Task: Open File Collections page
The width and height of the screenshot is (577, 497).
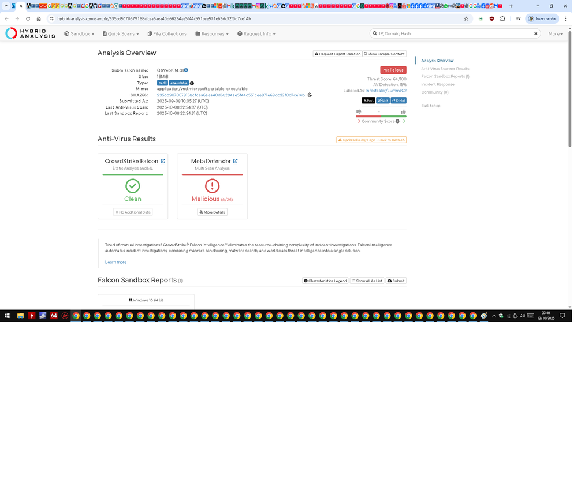Action: 167,34
